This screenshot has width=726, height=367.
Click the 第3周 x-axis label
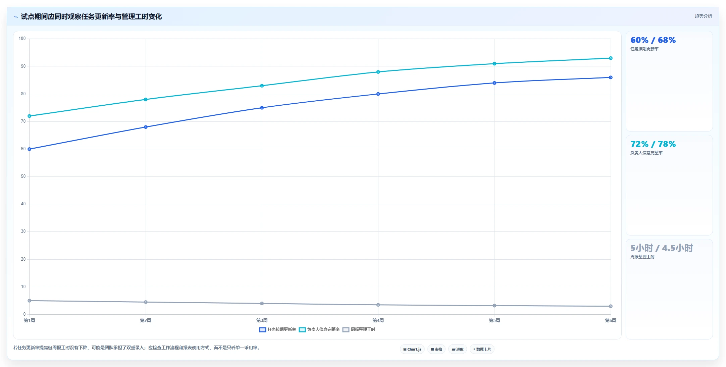(x=262, y=320)
